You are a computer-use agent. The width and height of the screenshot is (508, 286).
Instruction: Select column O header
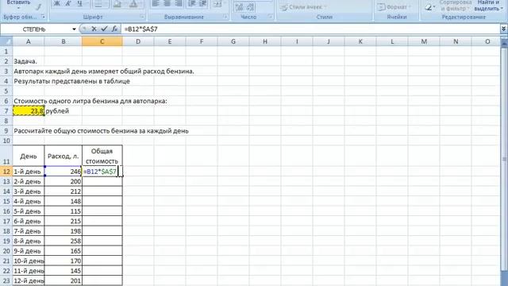(x=487, y=41)
